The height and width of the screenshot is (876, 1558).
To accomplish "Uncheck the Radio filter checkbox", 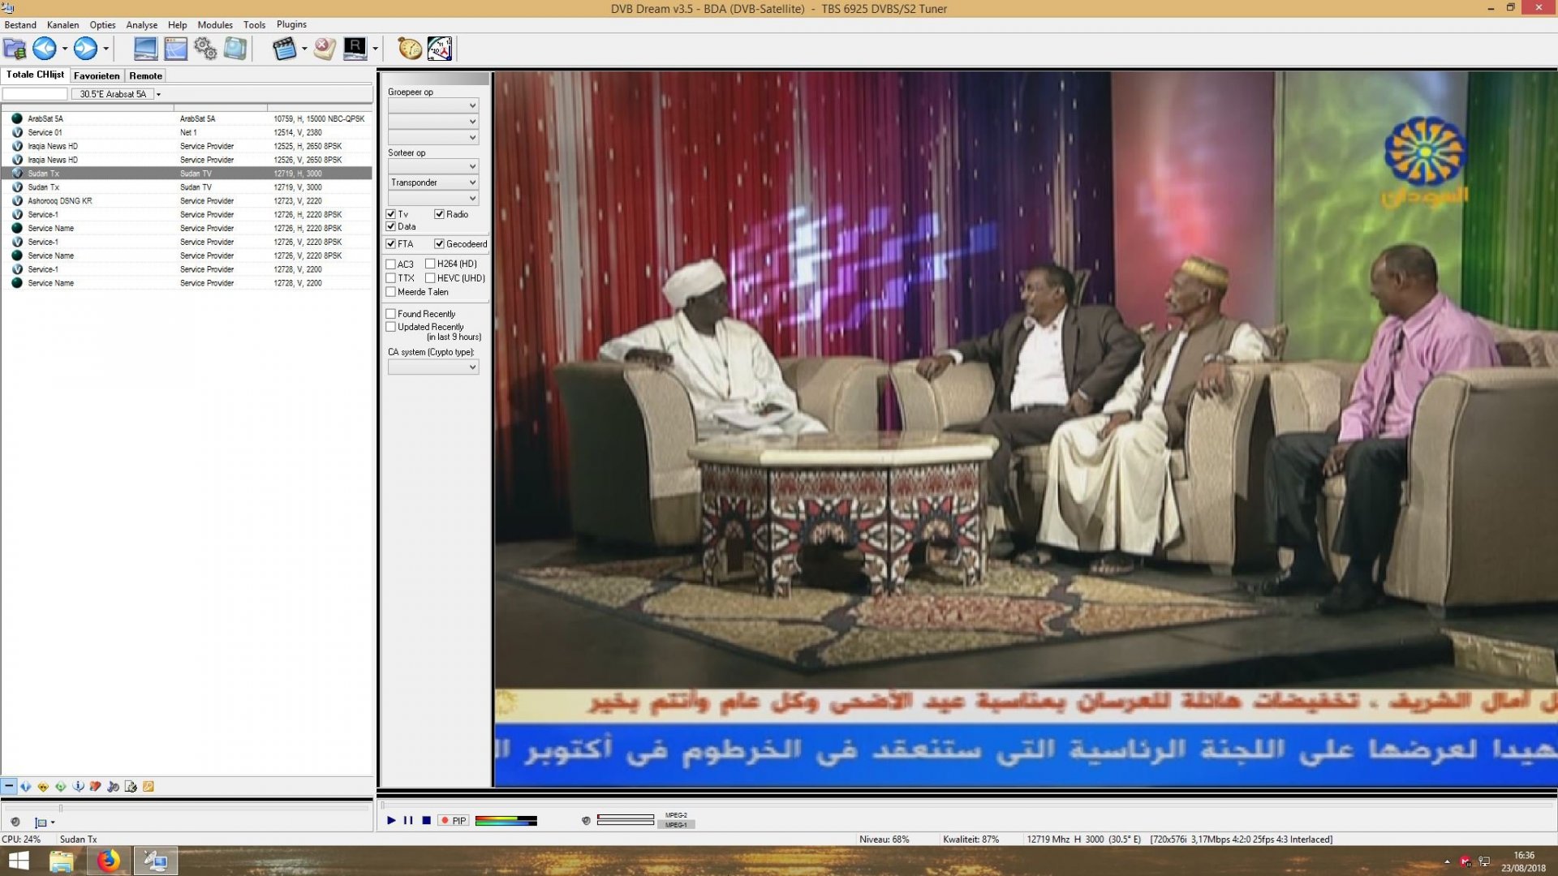I will coord(438,214).
